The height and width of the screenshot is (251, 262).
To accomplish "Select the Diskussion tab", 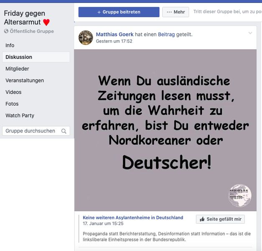I will click(x=36, y=57).
